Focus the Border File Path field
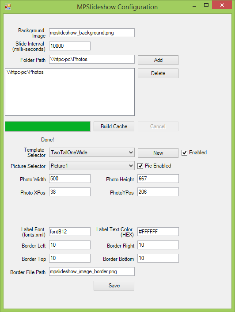 (92, 271)
